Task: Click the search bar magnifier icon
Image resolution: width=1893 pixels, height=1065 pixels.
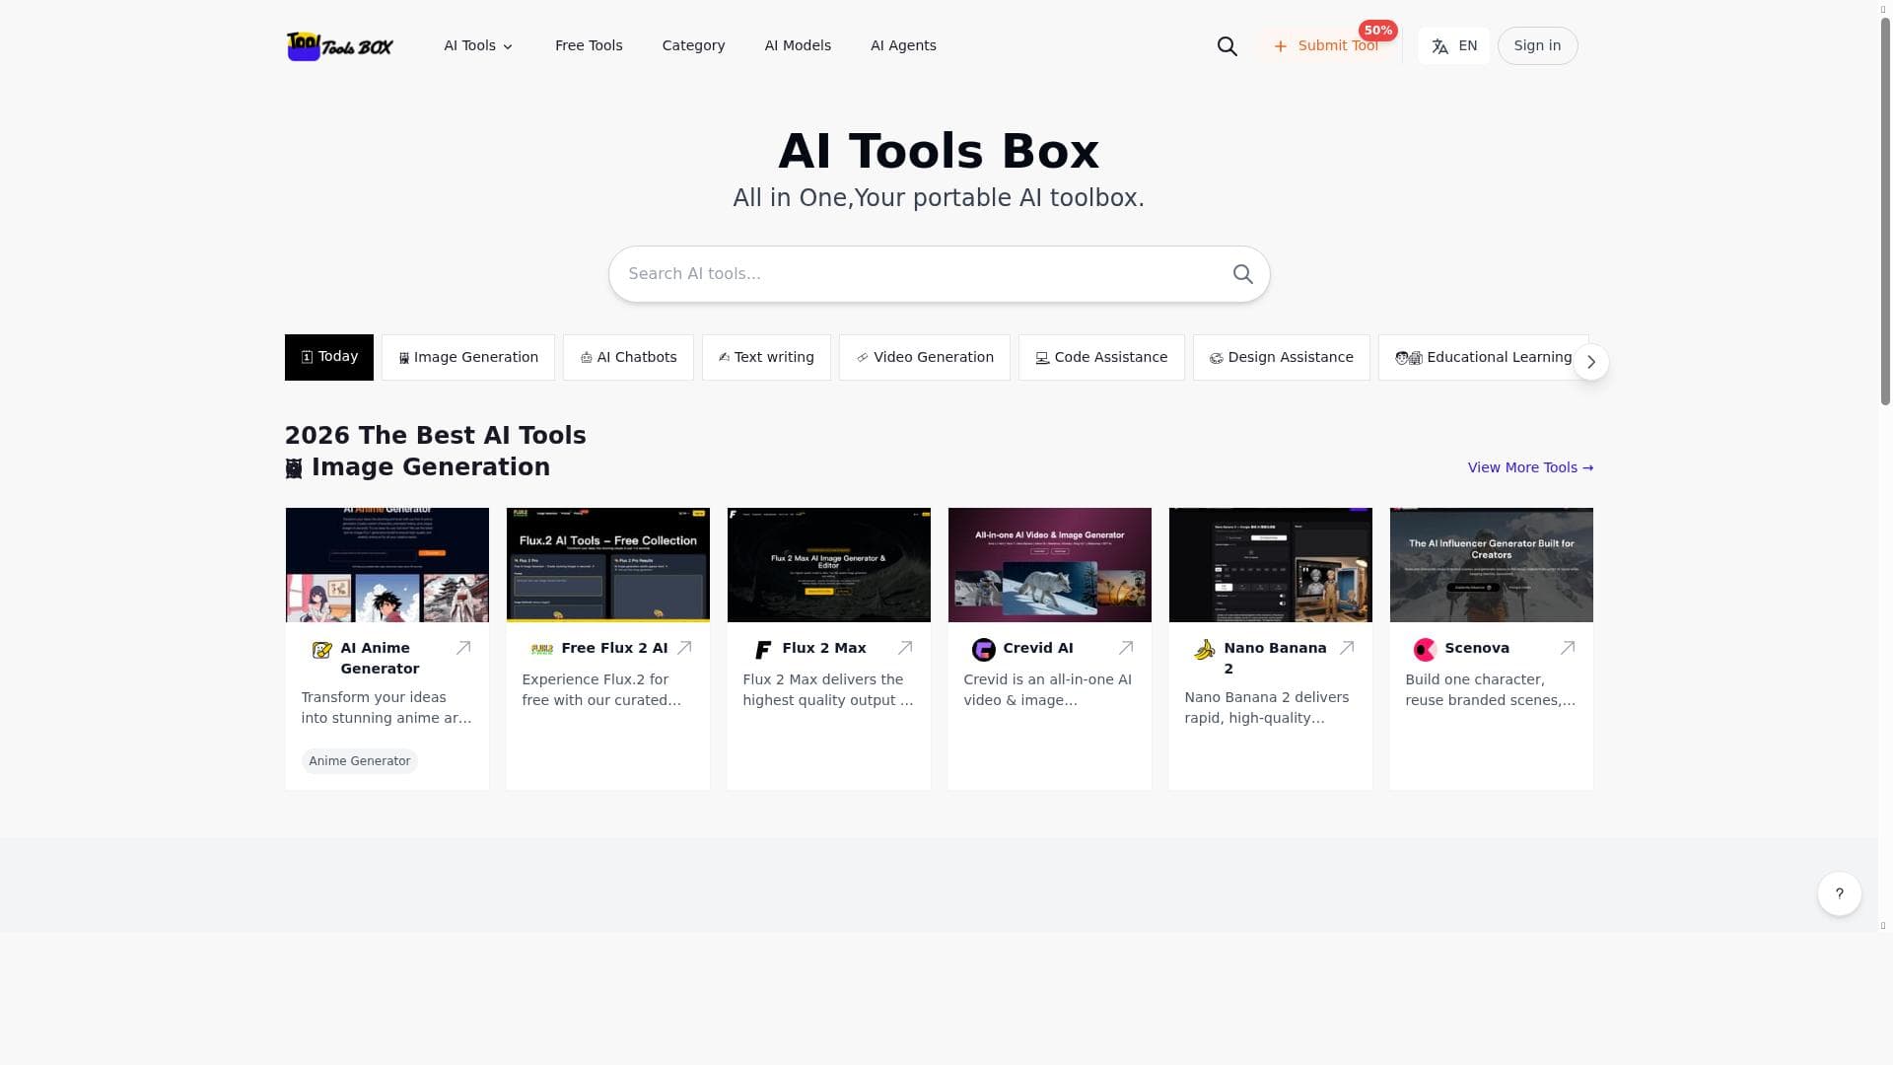Action: point(1242,274)
